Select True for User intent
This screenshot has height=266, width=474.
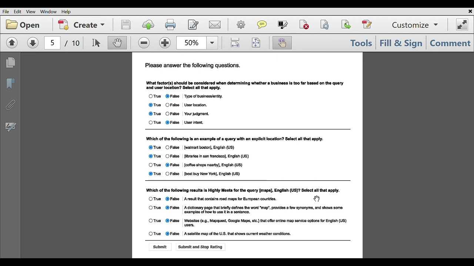pos(151,122)
